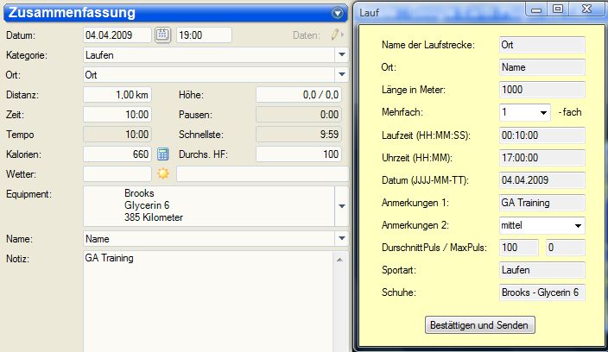Open the calorie calculator icon
The height and width of the screenshot is (352, 608).
pos(161,154)
